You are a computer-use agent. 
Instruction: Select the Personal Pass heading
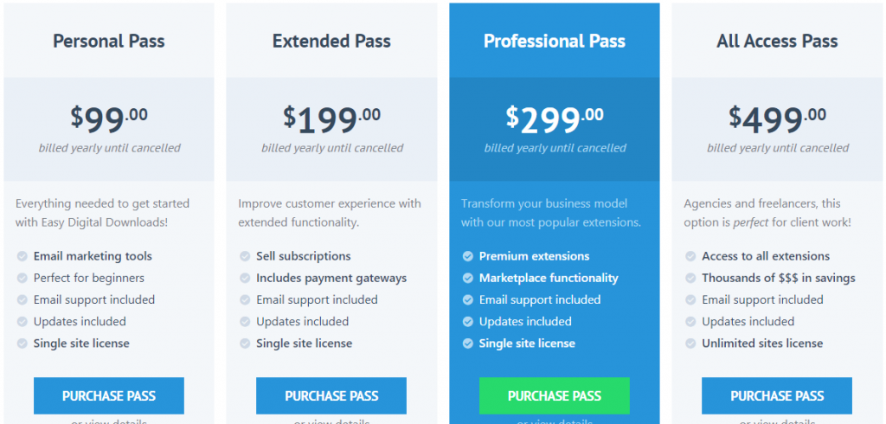109,41
